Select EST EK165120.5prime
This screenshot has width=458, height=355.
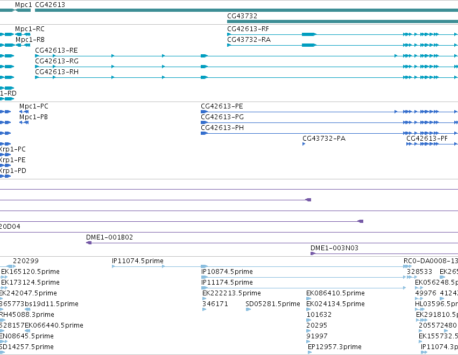pos(30,272)
